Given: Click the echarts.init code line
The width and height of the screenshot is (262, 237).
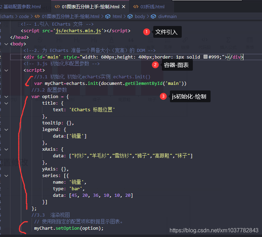Looking at the screenshot, I should tap(110, 84).
